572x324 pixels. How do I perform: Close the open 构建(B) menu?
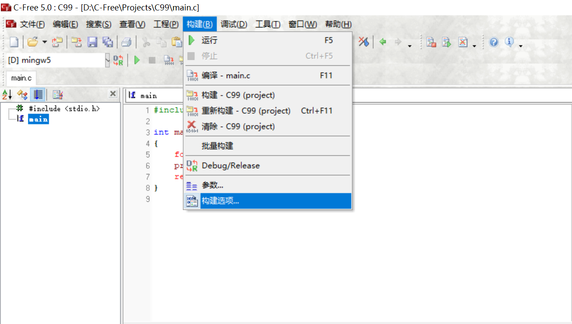tap(200, 24)
